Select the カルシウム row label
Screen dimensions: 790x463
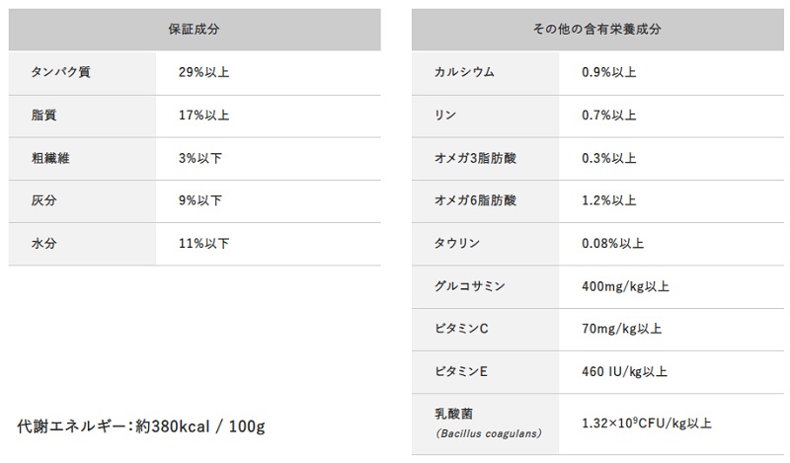tap(464, 72)
